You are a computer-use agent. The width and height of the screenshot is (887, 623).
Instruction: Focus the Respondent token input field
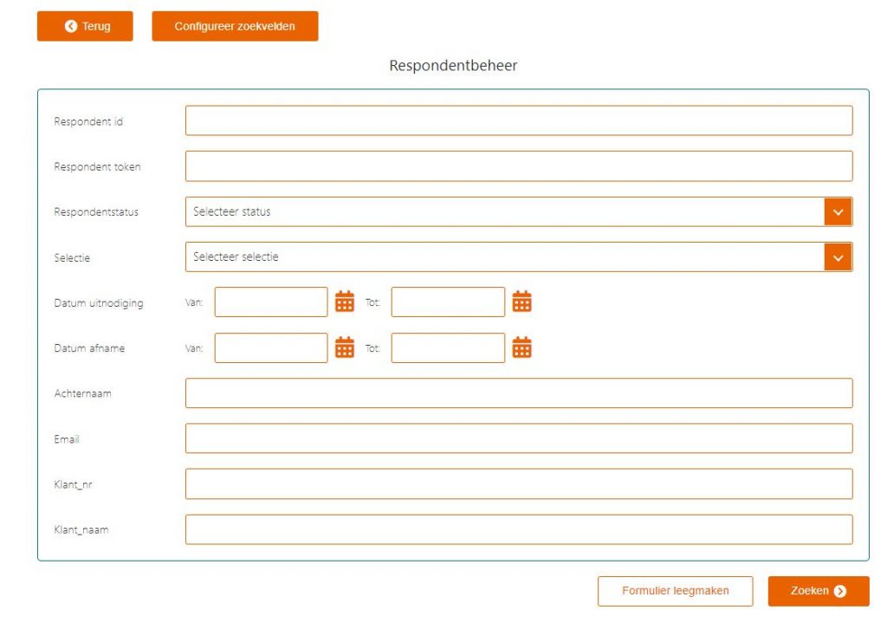point(519,165)
